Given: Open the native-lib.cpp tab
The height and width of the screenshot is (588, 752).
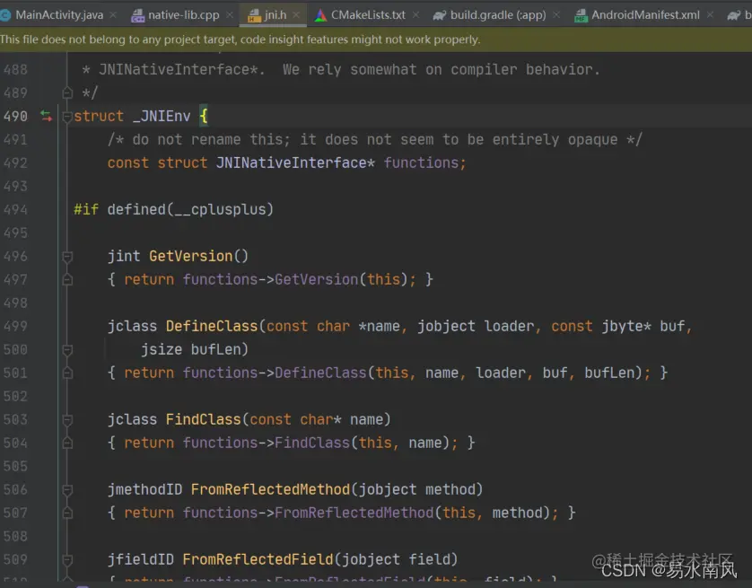Looking at the screenshot, I should [184, 15].
